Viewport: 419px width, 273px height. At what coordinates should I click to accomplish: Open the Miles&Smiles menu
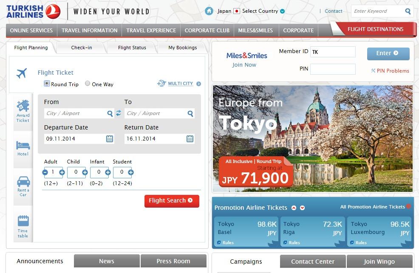point(255,31)
